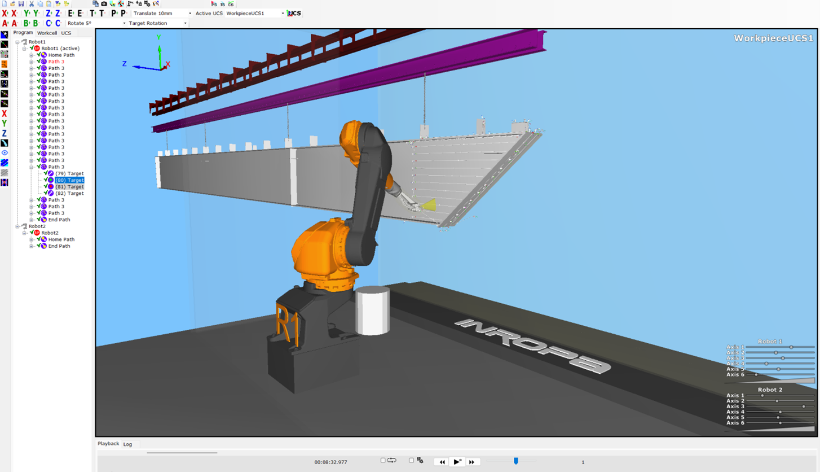Click the blue Z+ translation icon

click(50, 13)
